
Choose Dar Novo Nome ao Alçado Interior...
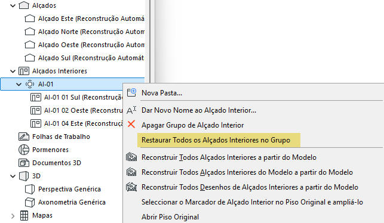click(x=199, y=110)
